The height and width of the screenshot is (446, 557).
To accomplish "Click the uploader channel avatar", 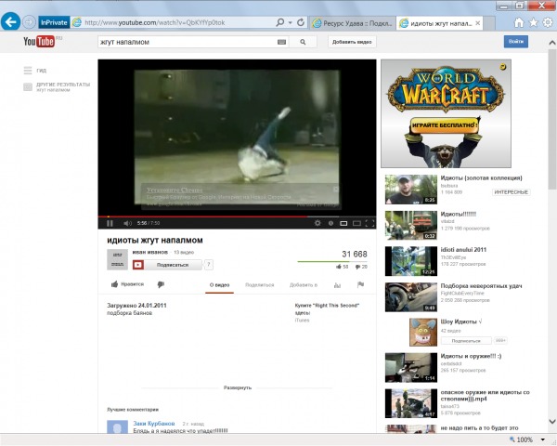I will tap(117, 259).
